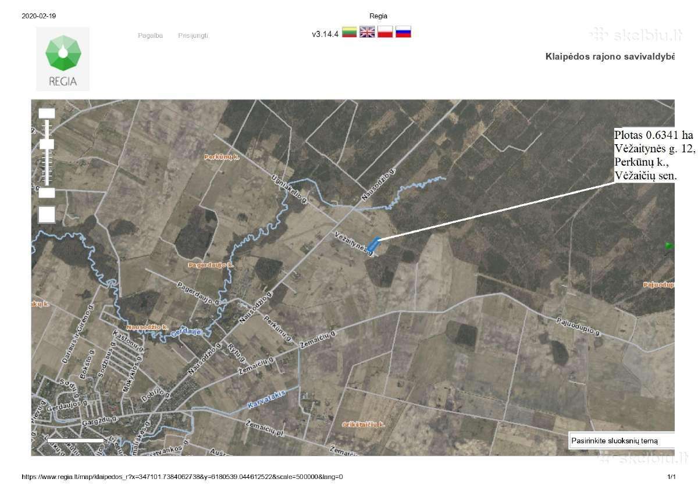This screenshot has height=493, width=698.
Task: Click the blue highlighted parcel on the map
Action: (x=373, y=244)
